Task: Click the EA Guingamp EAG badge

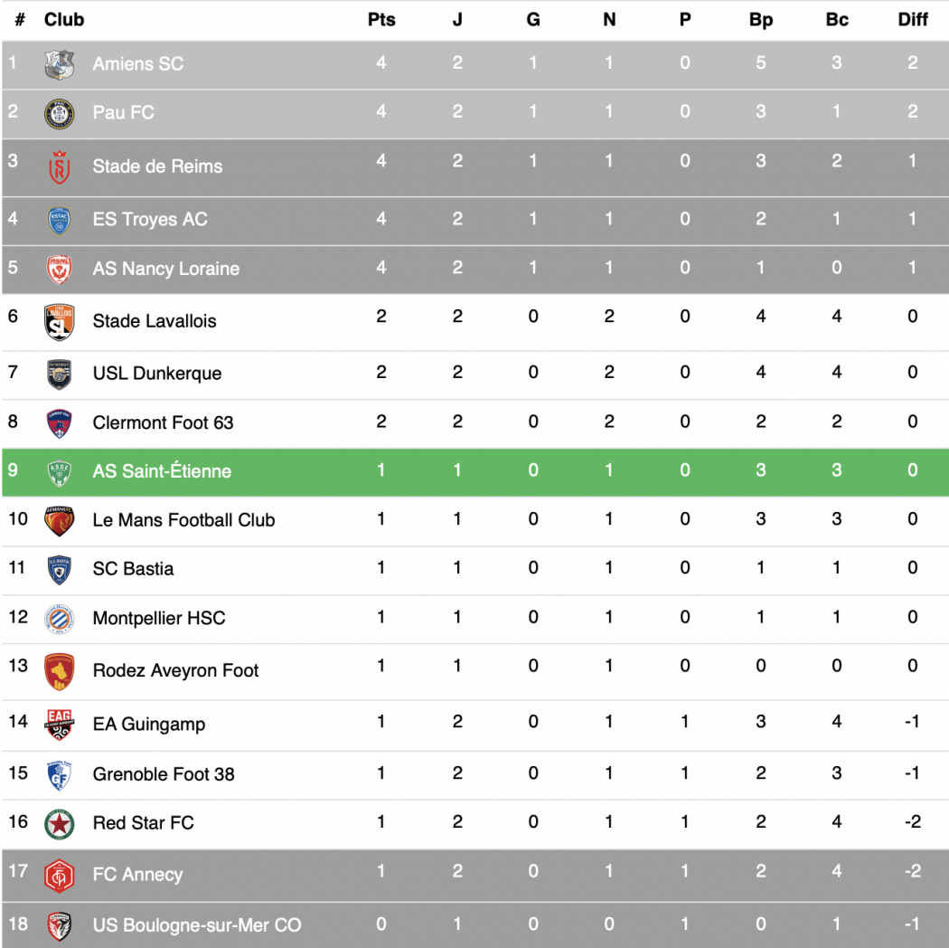Action: [60, 725]
